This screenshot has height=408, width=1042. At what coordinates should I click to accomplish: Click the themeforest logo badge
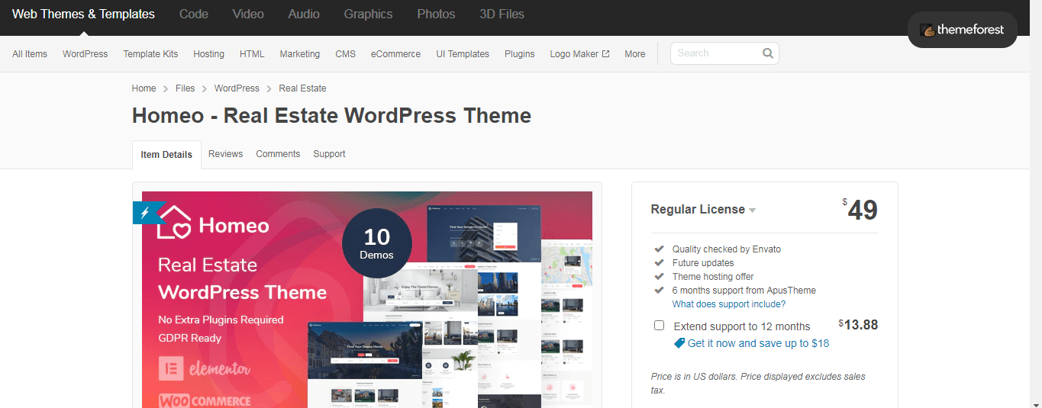963,30
